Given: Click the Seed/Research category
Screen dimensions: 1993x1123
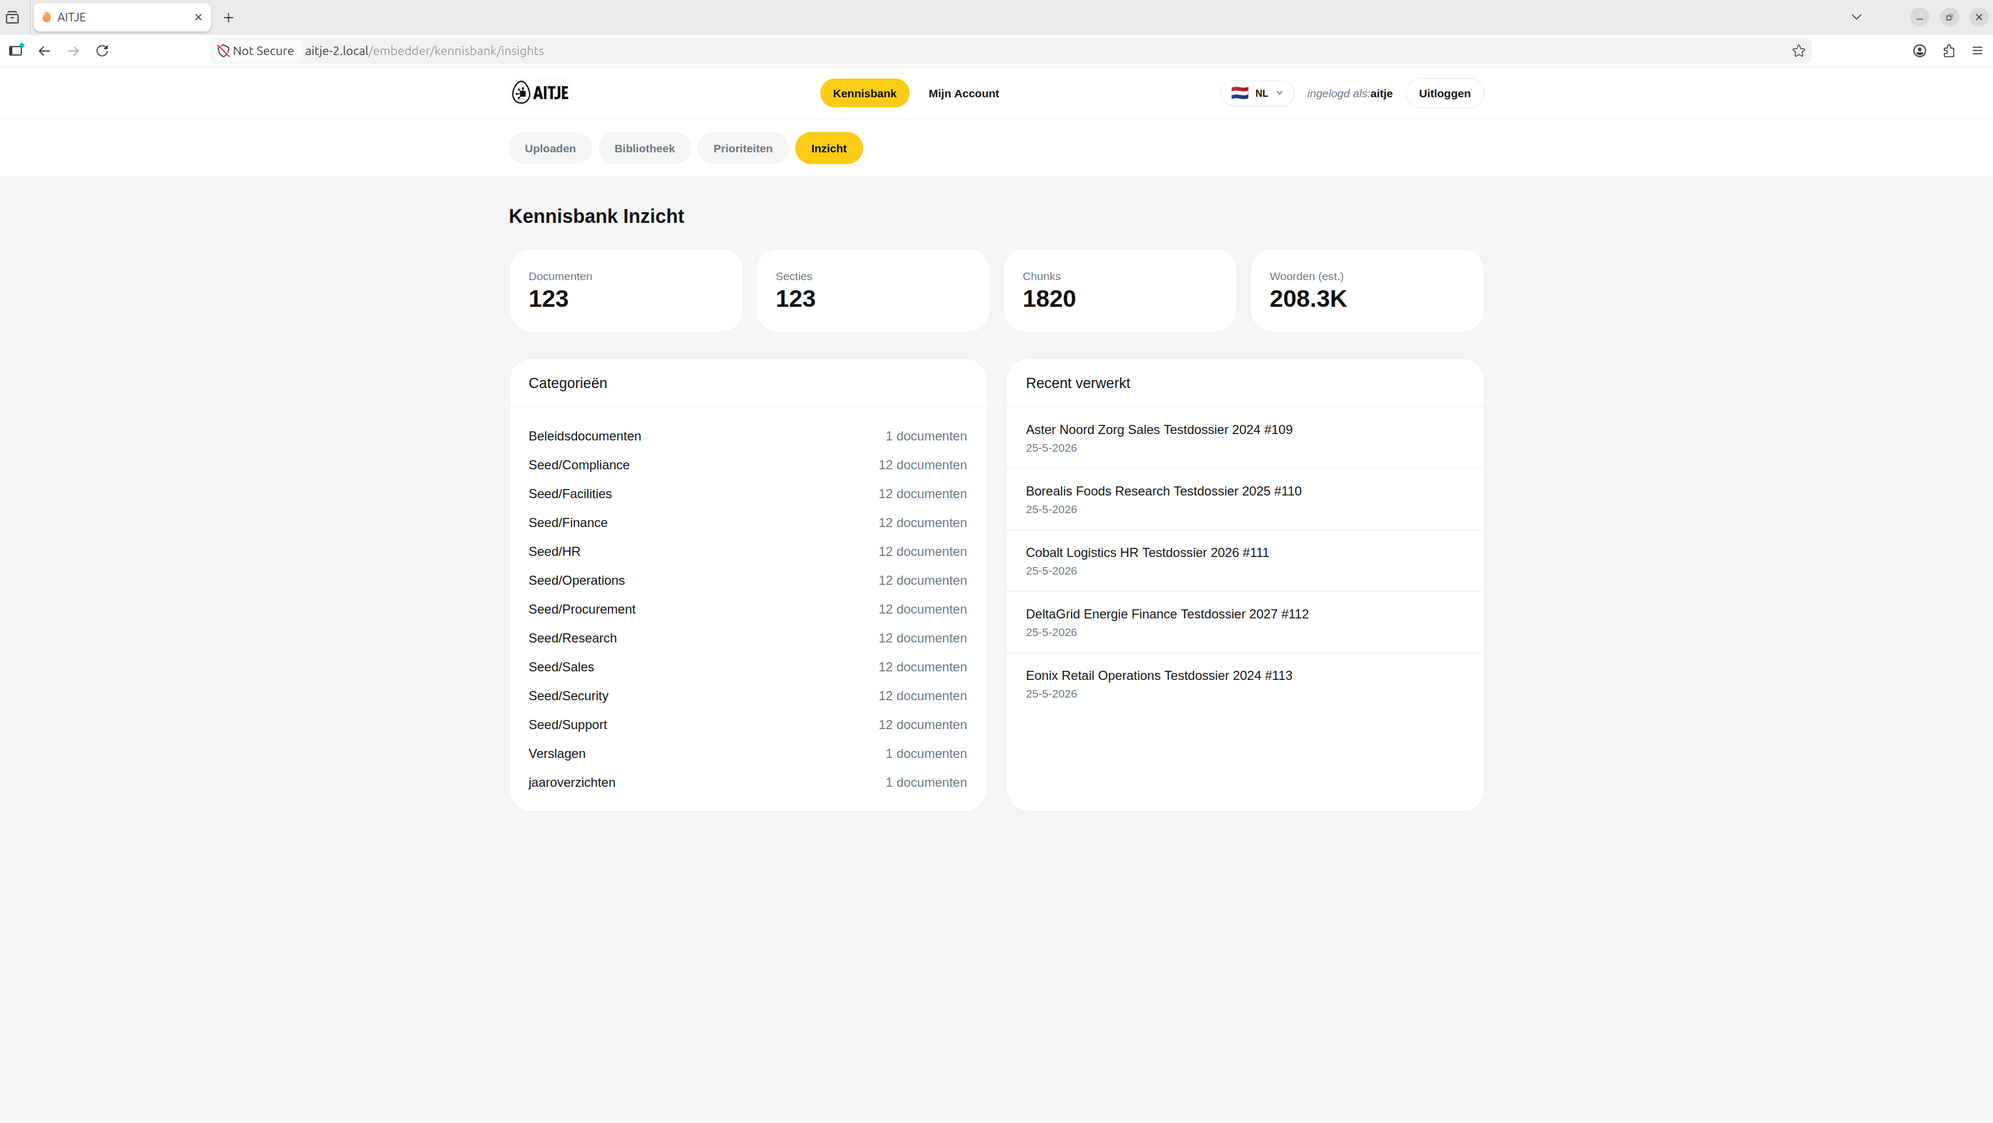Looking at the screenshot, I should [x=748, y=638].
